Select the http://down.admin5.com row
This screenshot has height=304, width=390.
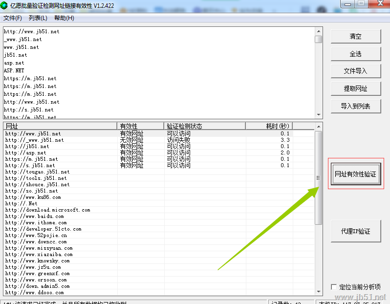pyautogui.click(x=159, y=286)
